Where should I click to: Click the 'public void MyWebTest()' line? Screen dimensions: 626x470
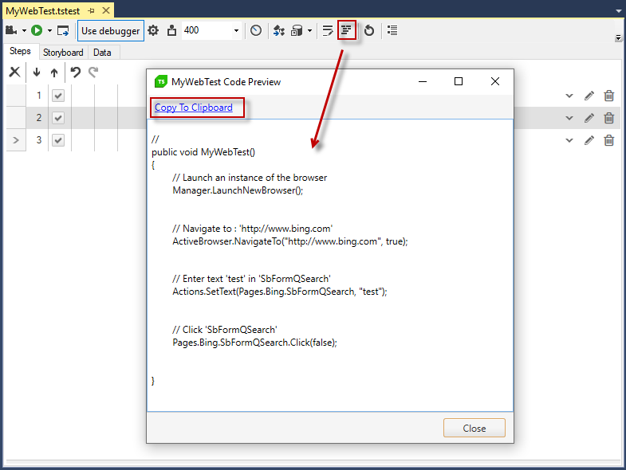click(203, 152)
